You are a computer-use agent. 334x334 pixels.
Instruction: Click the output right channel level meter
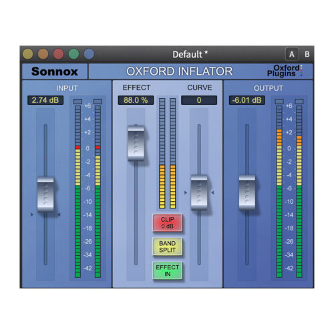tap(299, 192)
